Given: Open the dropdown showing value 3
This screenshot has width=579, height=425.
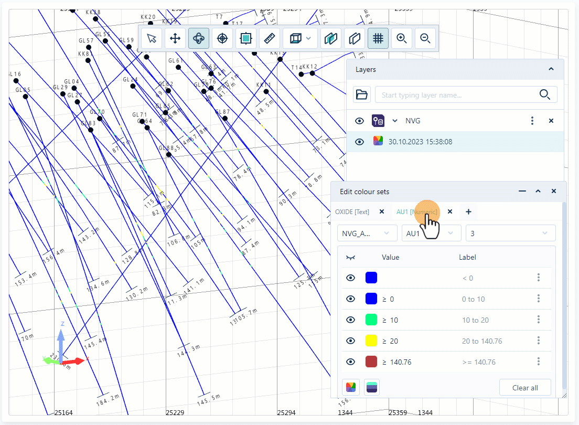Looking at the screenshot, I should tap(510, 232).
